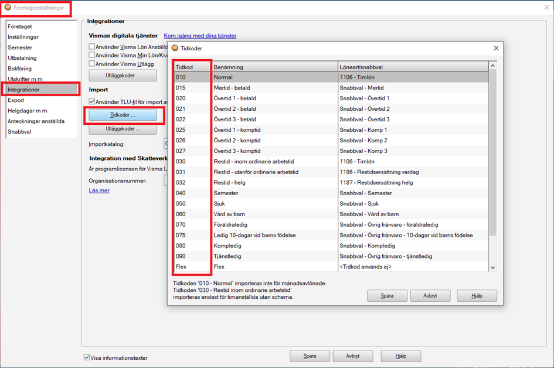Enable Använder Visma Lön Anställd checkbox
The height and width of the screenshot is (368, 554).
coord(91,46)
